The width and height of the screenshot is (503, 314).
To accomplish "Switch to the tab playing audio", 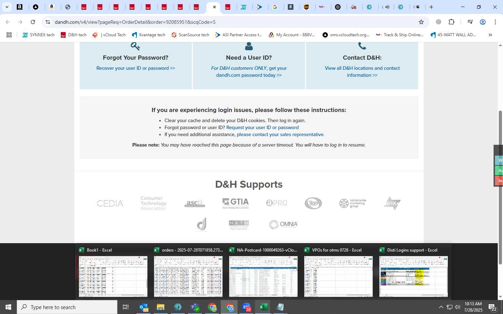I will pyautogui.click(x=386, y=7).
